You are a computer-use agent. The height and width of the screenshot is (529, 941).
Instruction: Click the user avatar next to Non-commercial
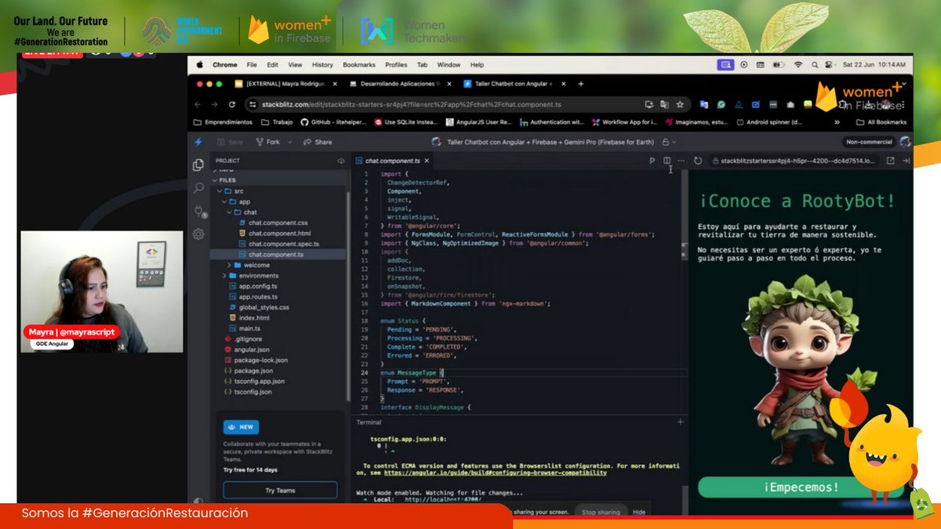pos(905,142)
